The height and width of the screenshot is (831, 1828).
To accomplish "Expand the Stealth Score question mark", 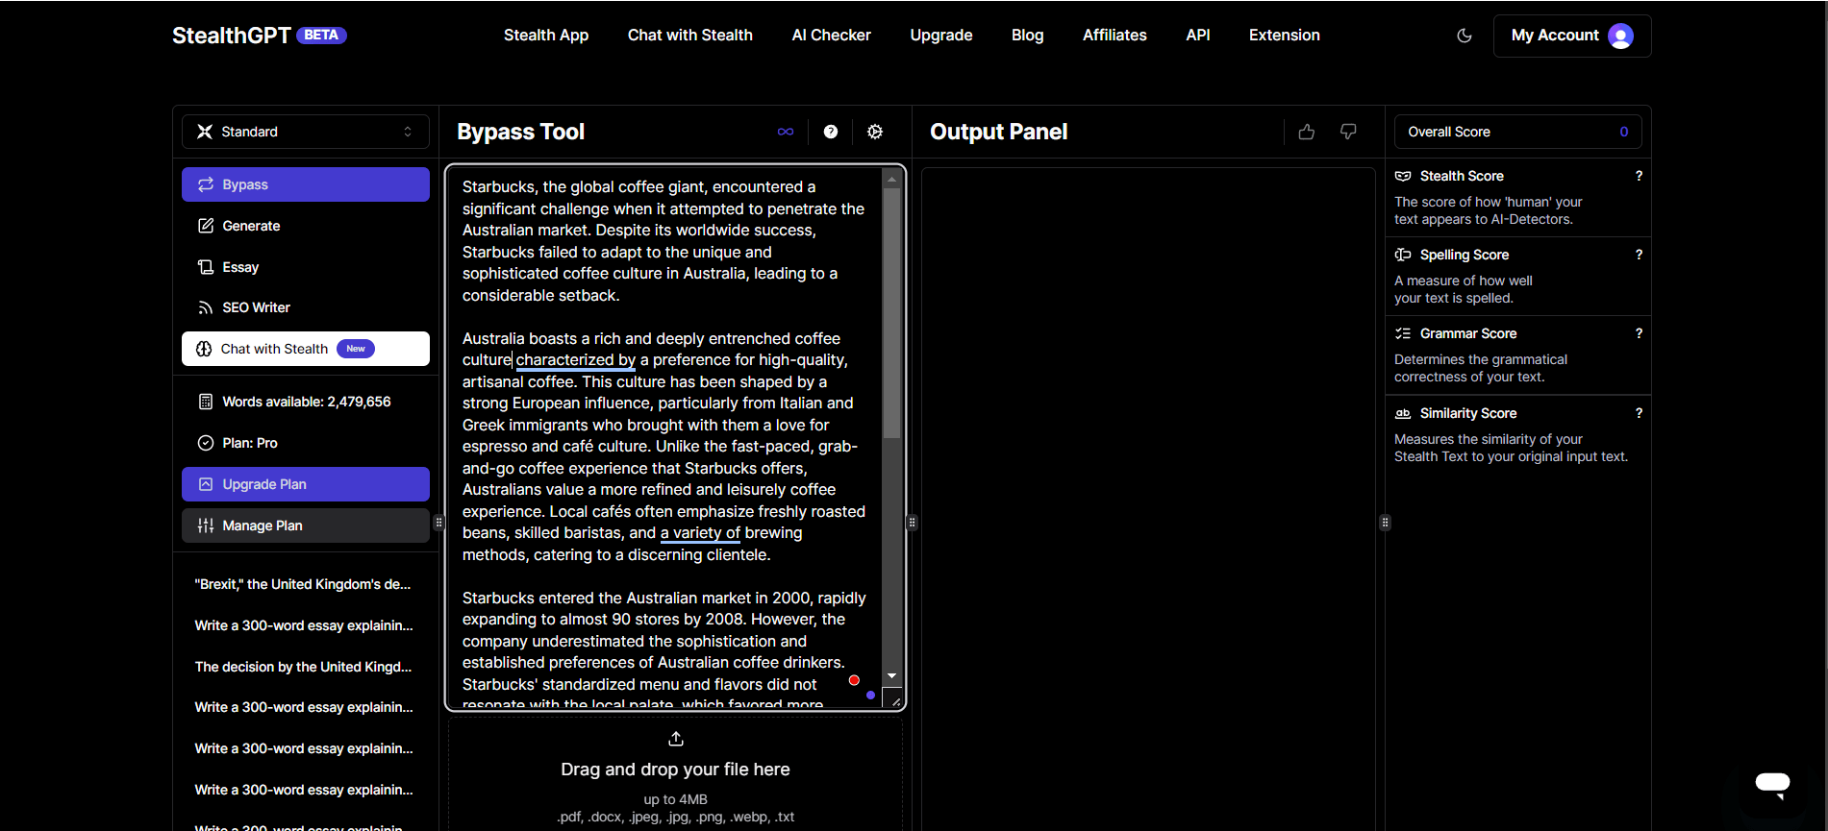I will (x=1639, y=176).
